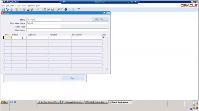The image size is (199, 111).
Task: Click the Prompt cell in Seq 1 row
Action: coord(19,38)
